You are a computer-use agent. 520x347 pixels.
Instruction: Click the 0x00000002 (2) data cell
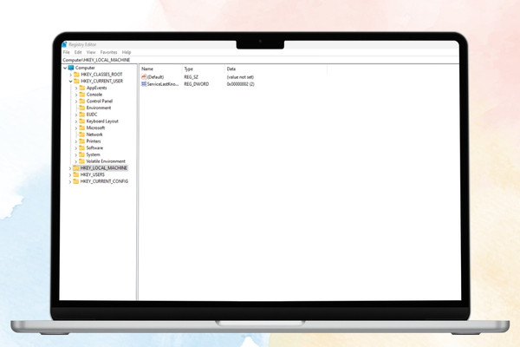pos(240,84)
